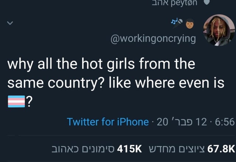Click the gray heart icon beside peytøn
Image resolution: width=236 pixels, height=162 pixels.
(207, 2)
